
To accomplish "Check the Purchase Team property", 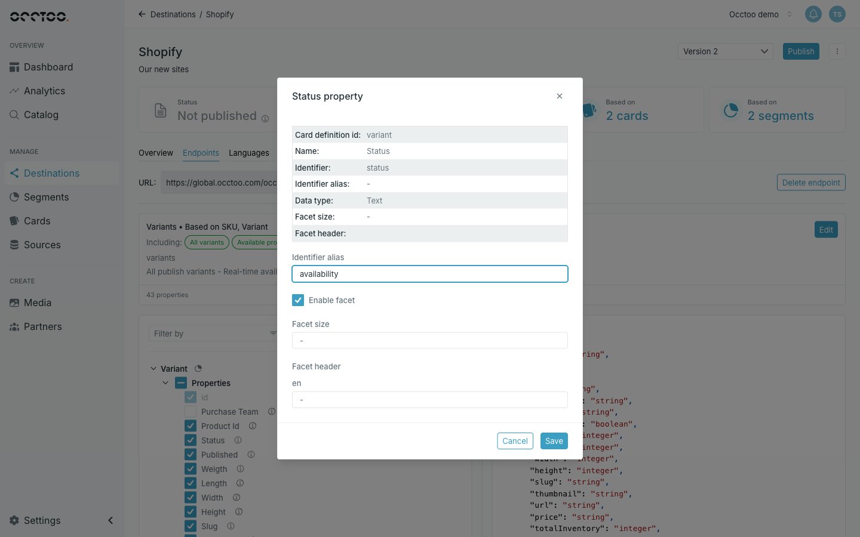I will point(191,412).
